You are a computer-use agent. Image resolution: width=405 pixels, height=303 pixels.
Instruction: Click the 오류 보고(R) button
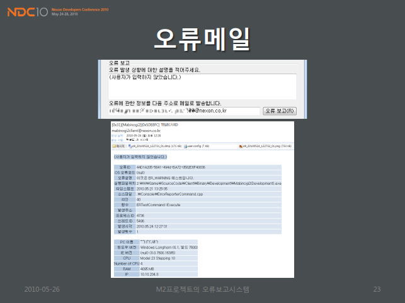coord(279,111)
